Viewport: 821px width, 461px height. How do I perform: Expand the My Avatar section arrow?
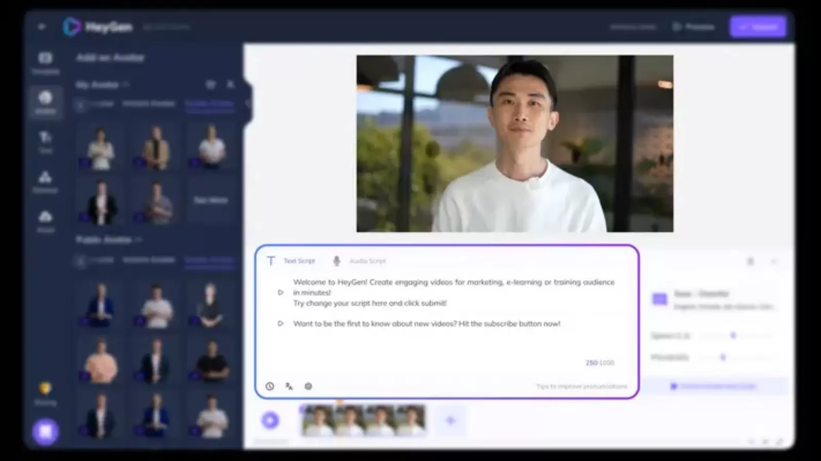pos(126,85)
